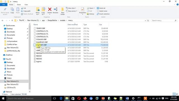Expand the Easy access dropdown

click(72, 11)
